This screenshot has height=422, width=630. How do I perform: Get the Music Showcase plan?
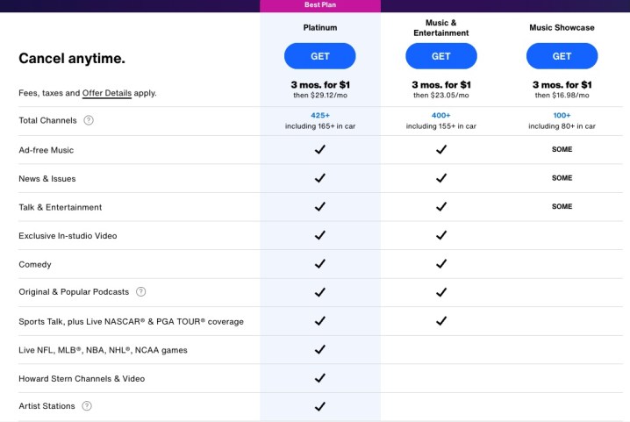pyautogui.click(x=562, y=56)
